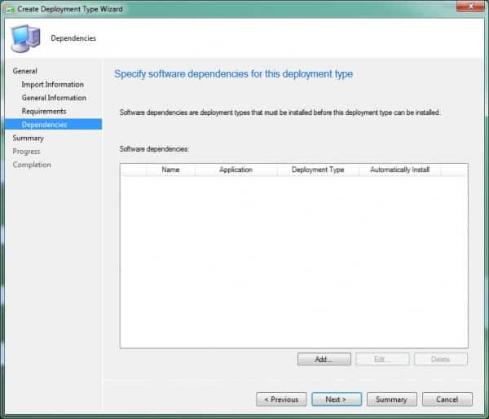The image size is (489, 419).
Task: Click the Summary button at the bottom
Action: coord(391,399)
